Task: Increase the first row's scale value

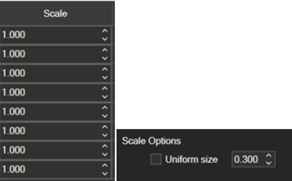Action: click(x=105, y=31)
